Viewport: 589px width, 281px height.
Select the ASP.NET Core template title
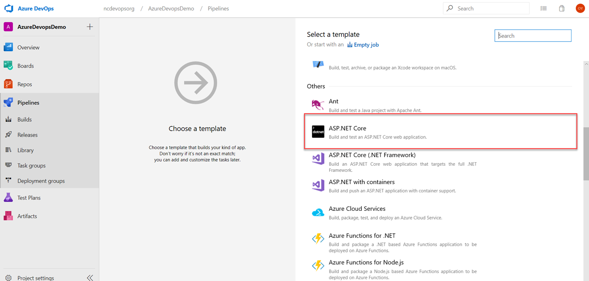pos(348,128)
